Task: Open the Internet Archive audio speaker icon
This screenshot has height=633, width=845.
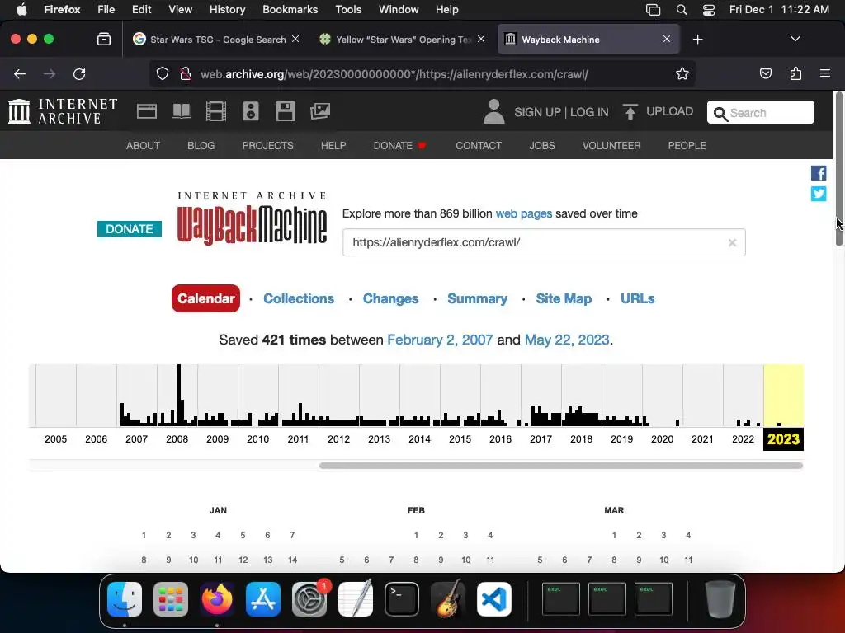Action: [251, 111]
